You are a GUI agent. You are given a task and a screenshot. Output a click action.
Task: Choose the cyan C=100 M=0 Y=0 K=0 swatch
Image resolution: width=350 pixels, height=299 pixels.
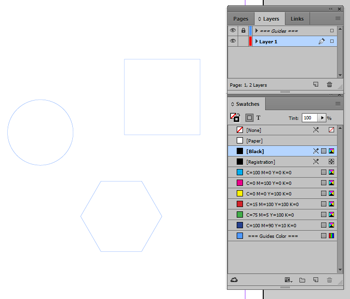pos(283,172)
